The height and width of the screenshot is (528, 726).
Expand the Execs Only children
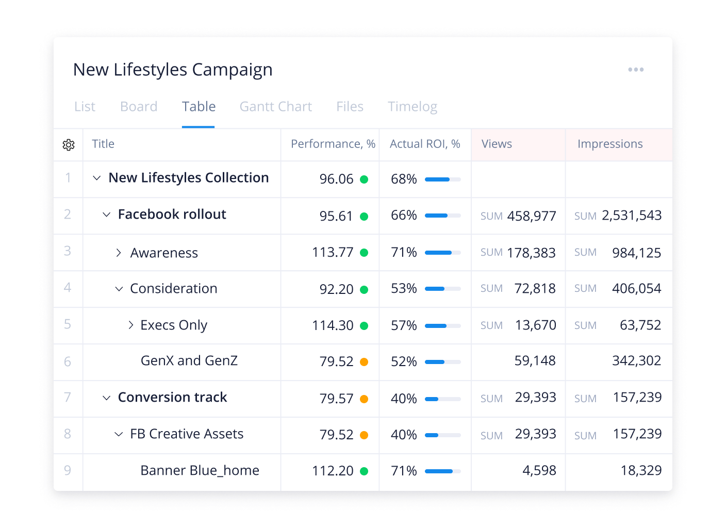click(130, 325)
